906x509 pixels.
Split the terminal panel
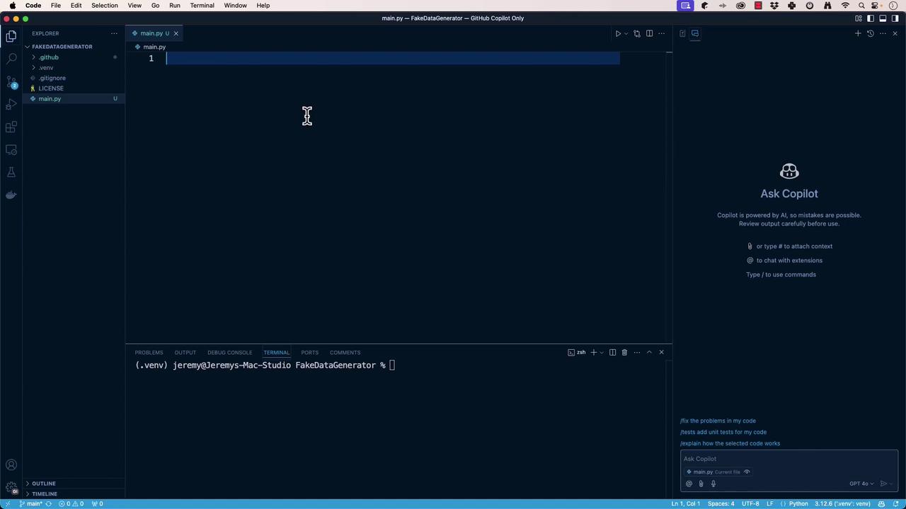[613, 352]
